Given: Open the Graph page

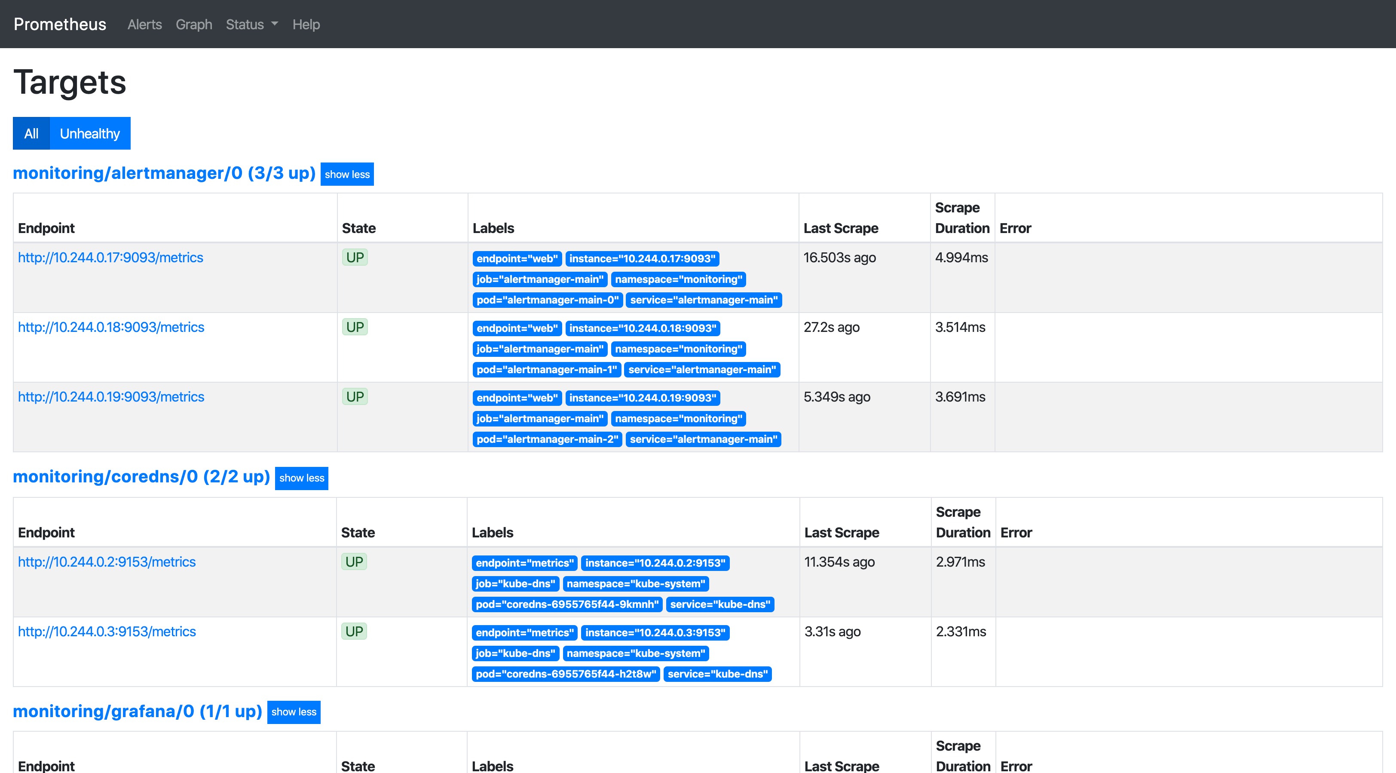Looking at the screenshot, I should click(x=193, y=25).
